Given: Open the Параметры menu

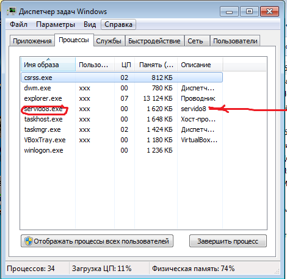Looking at the screenshot, I should click(56, 24).
